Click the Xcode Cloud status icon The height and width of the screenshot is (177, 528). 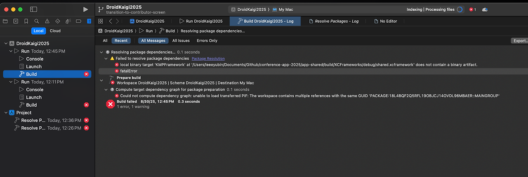click(485, 9)
